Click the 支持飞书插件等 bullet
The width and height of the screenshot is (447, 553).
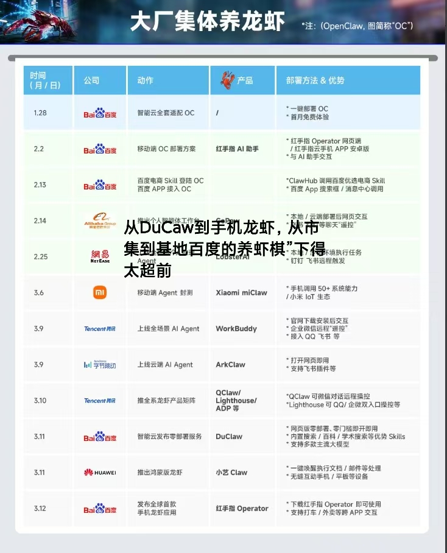coord(311,368)
